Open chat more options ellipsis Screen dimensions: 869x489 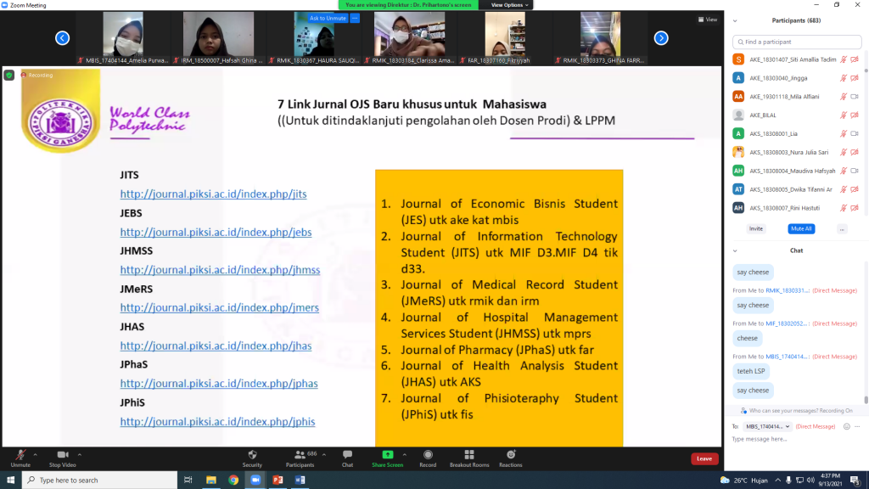pos(857,426)
